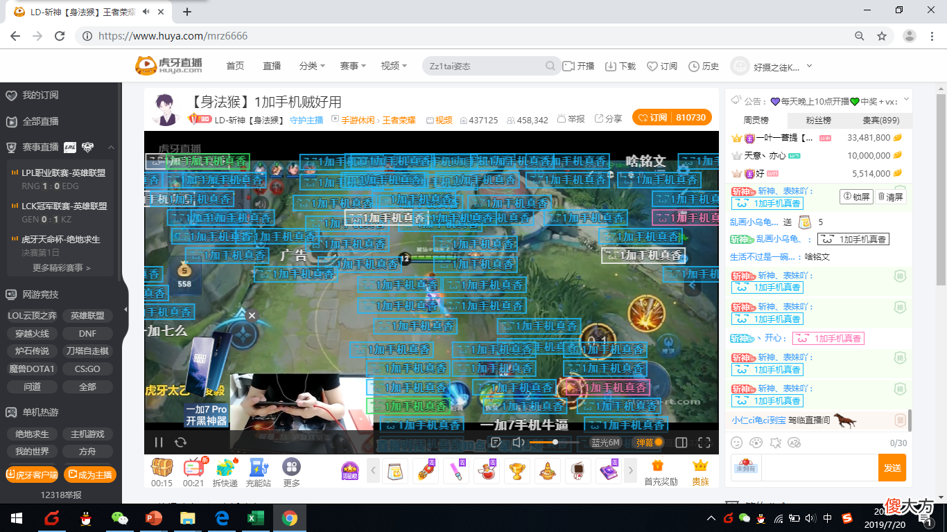Open the streamer's 视频 link

439,120
